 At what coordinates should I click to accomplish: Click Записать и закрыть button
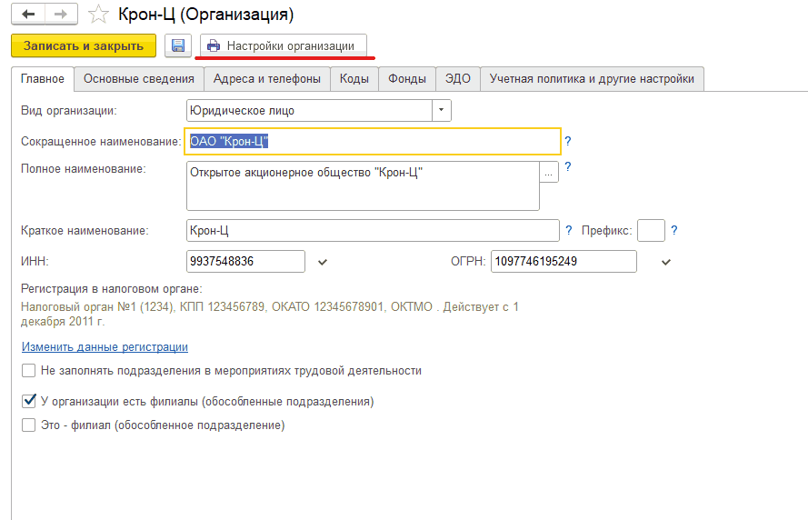click(x=84, y=45)
